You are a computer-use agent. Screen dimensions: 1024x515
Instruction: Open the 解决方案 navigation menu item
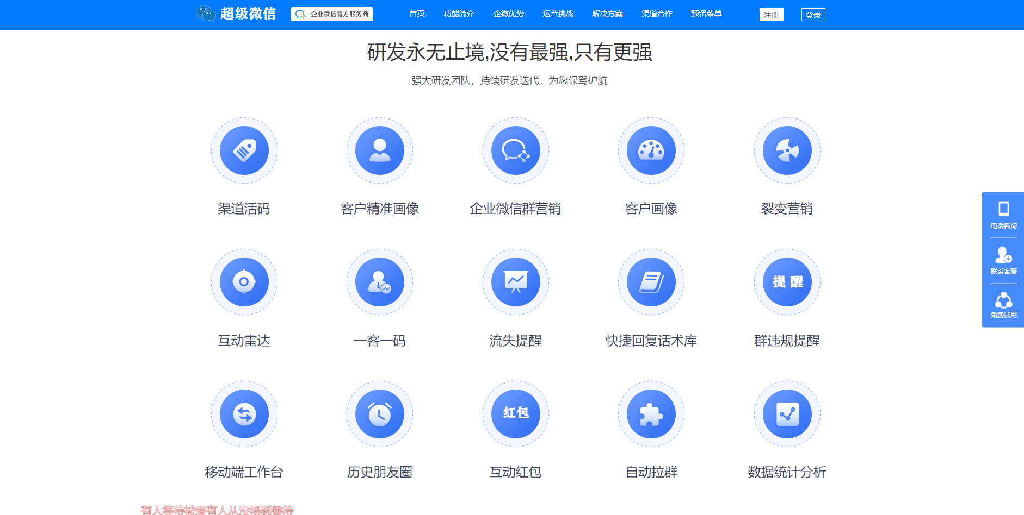(607, 14)
